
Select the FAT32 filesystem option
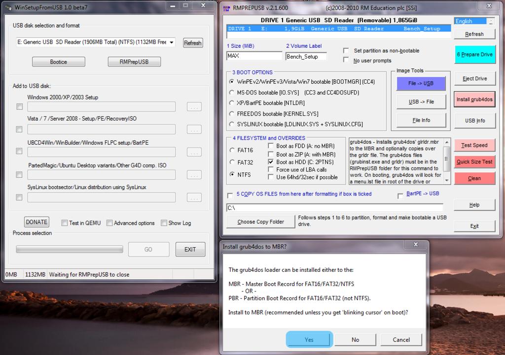(232, 162)
